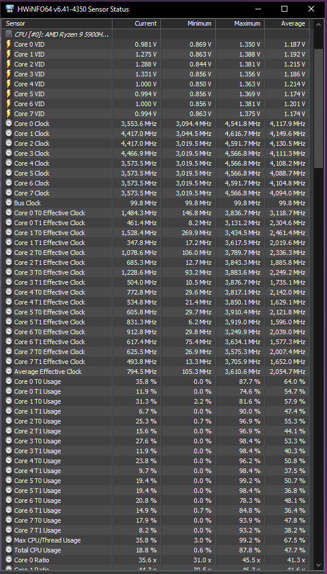The height and width of the screenshot is (574, 327).
Task: Select the Core 7 Clock row label
Action: coord(32,193)
